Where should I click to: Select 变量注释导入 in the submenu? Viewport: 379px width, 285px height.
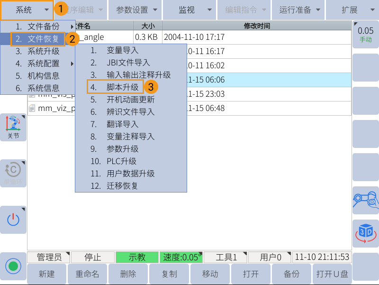coord(131,137)
